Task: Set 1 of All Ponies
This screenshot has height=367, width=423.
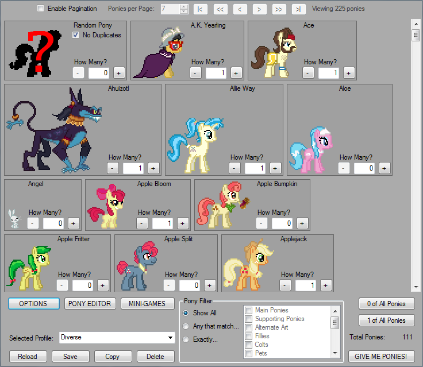Action: click(386, 320)
